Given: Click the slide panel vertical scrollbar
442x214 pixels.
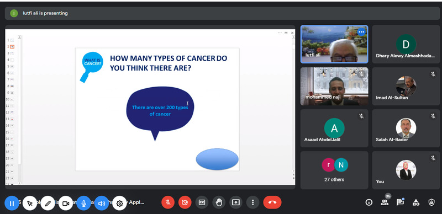Looking at the screenshot, I should point(19,110).
